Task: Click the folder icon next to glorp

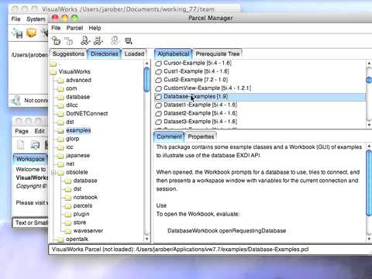Action: (x=60, y=139)
